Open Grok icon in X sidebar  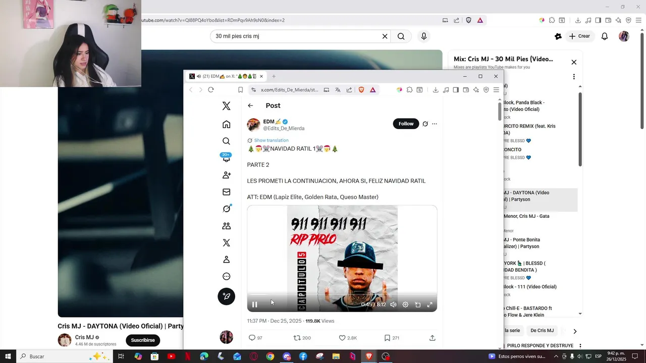click(226, 209)
